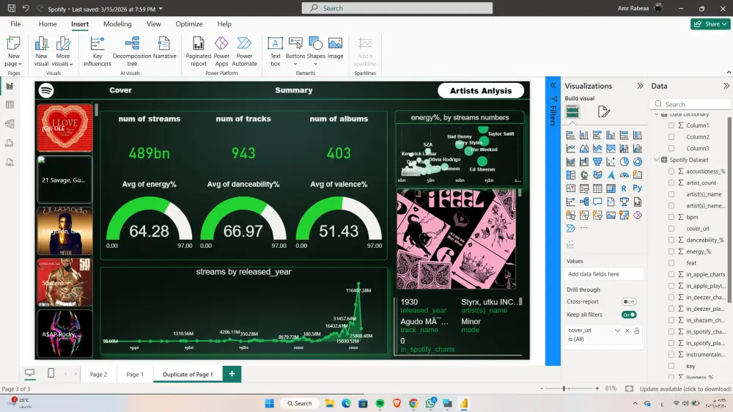The image size is (733, 412).
Task: Collapse the Data pane
Action: coord(726,86)
